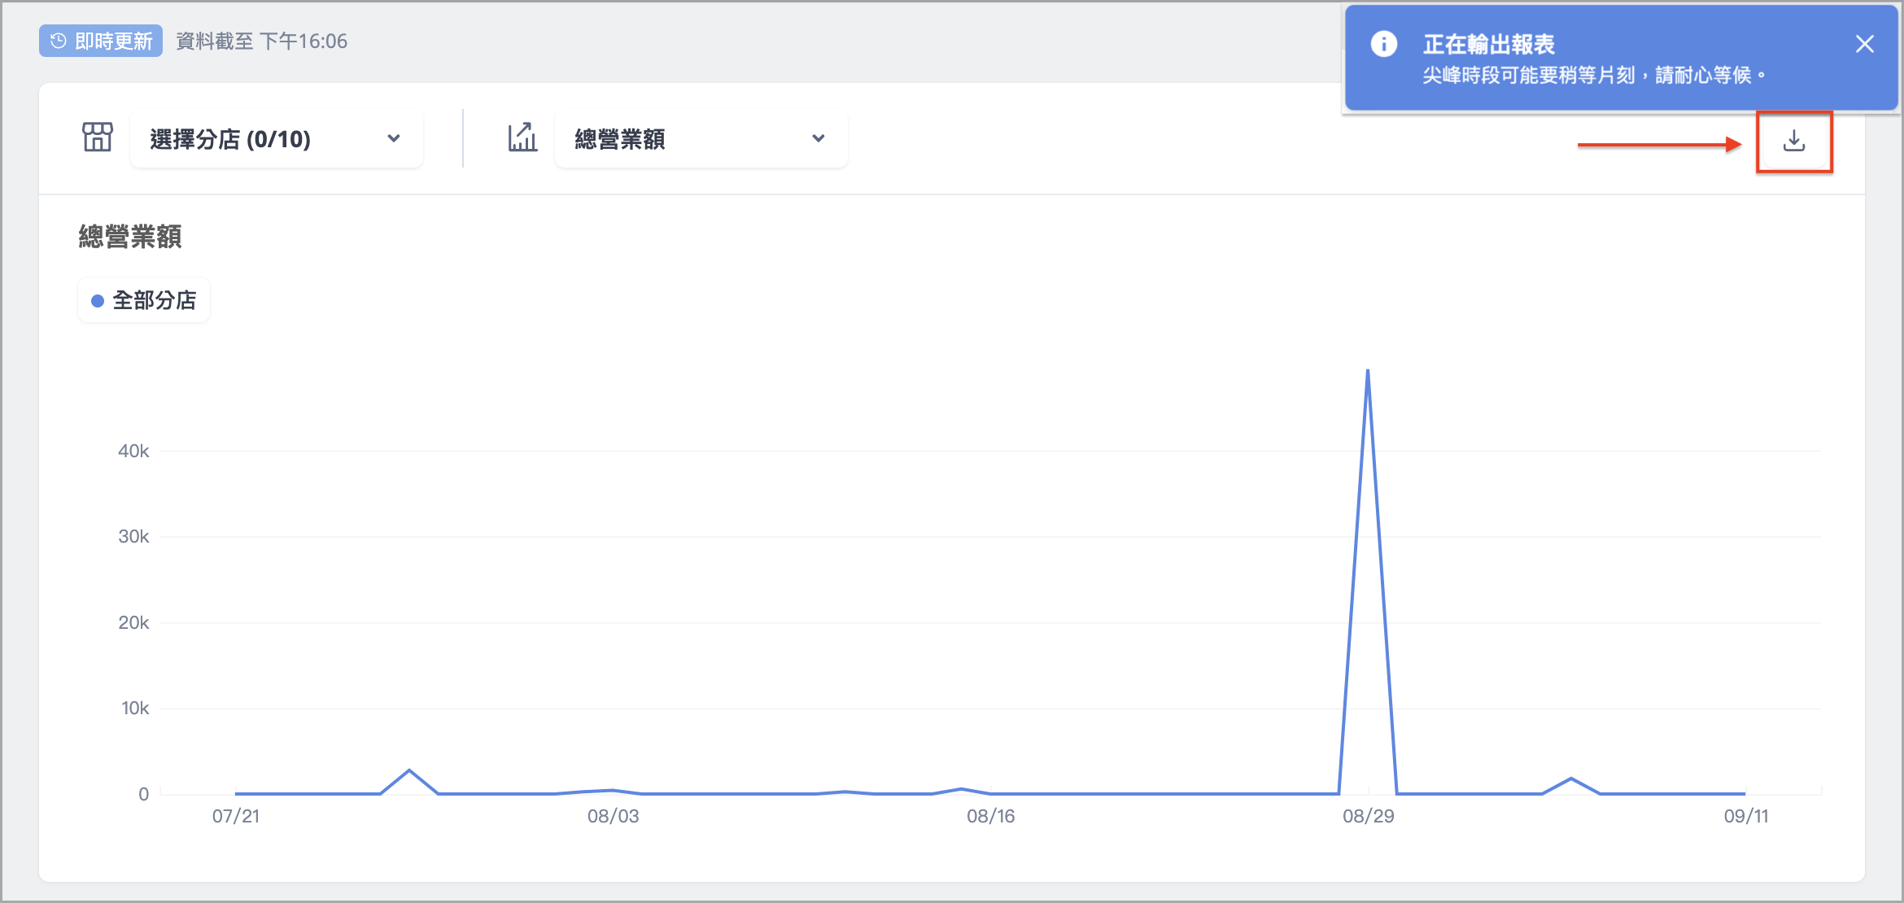Click the clock icon in 即時更新 badge
1904x903 pixels.
58,41
